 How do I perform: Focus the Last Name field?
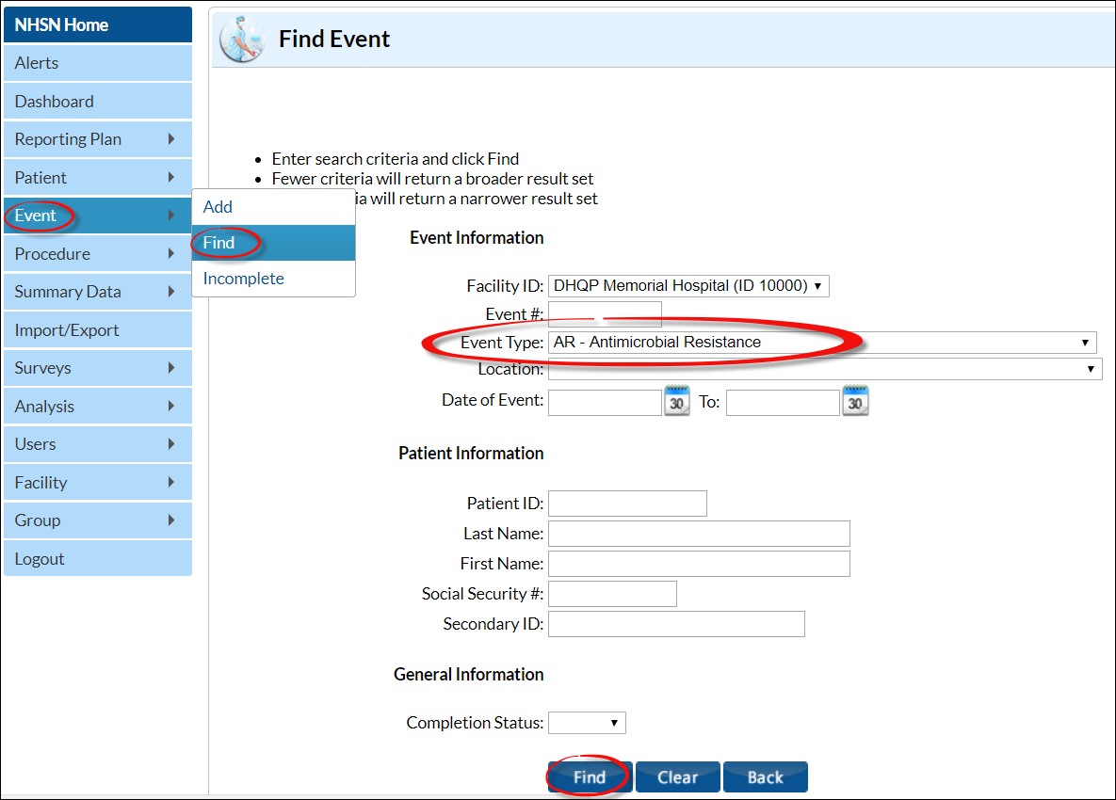(x=699, y=534)
